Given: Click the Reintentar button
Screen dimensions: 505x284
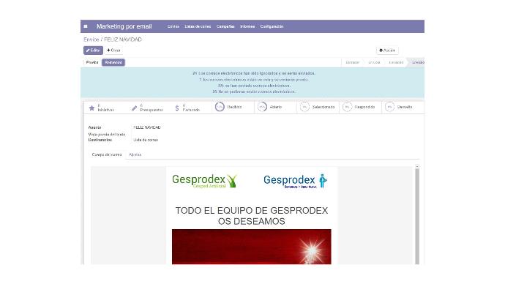Looking at the screenshot, I should click(113, 62).
